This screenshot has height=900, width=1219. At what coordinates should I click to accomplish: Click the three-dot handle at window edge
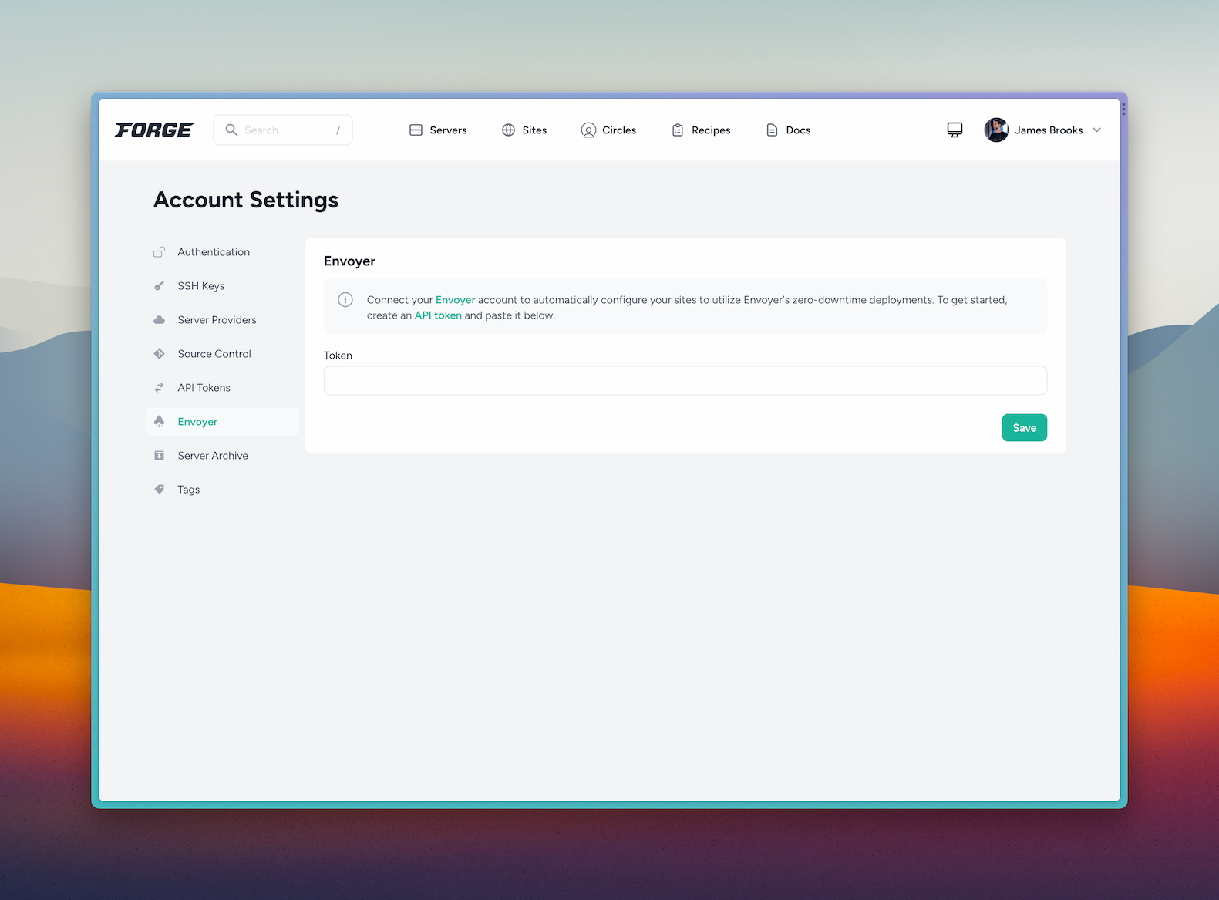click(x=1123, y=109)
